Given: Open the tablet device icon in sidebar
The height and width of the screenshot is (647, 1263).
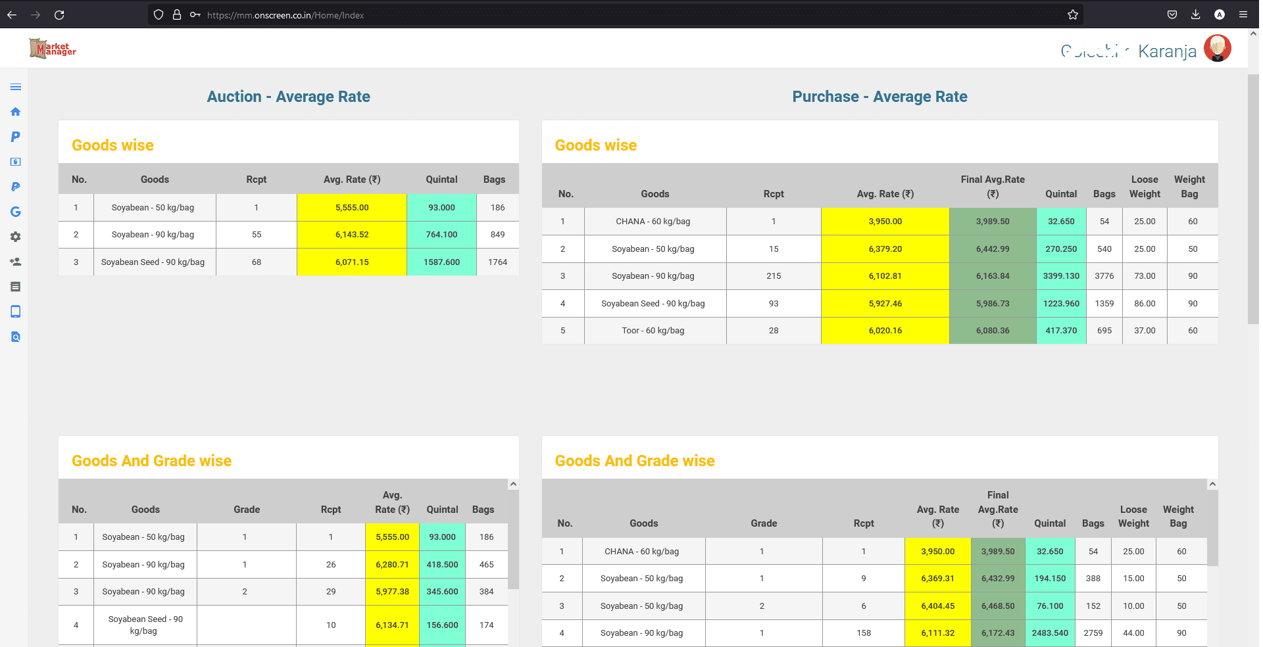Looking at the screenshot, I should click(x=16, y=312).
